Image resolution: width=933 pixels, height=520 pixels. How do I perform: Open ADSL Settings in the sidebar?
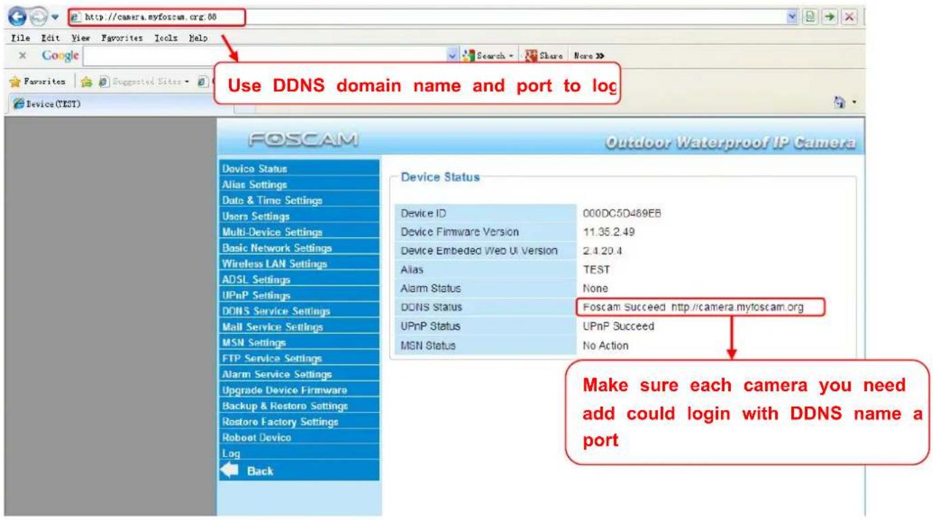(x=299, y=279)
